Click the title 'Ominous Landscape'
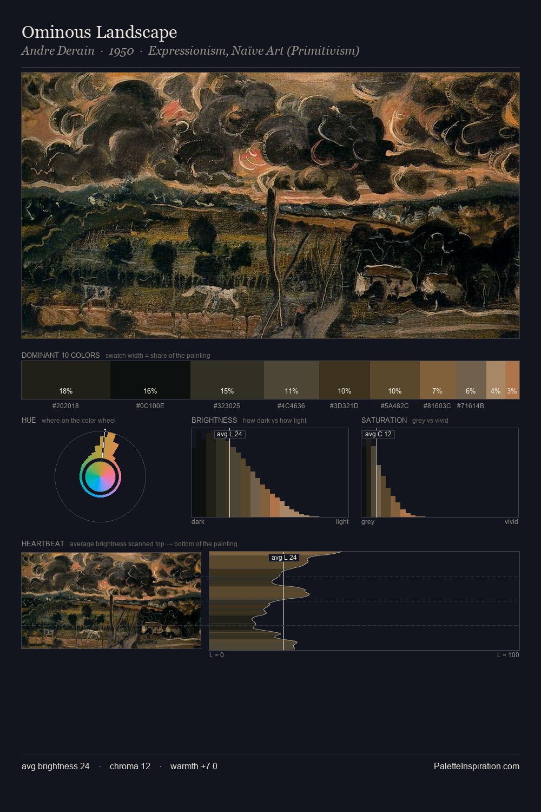This screenshot has height=812, width=541. pyautogui.click(x=100, y=32)
